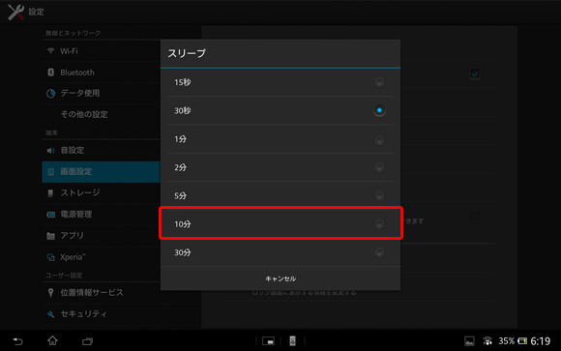The height and width of the screenshot is (351, 561).
Task: Choose the 2分 option label
Action: [x=180, y=167]
